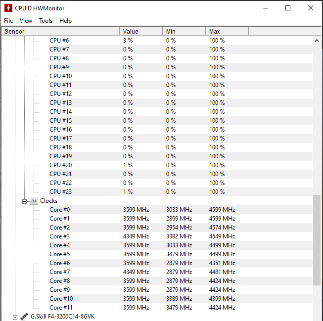The width and height of the screenshot is (323, 321).
Task: Select the CPU #11 row
Action: tap(181, 85)
